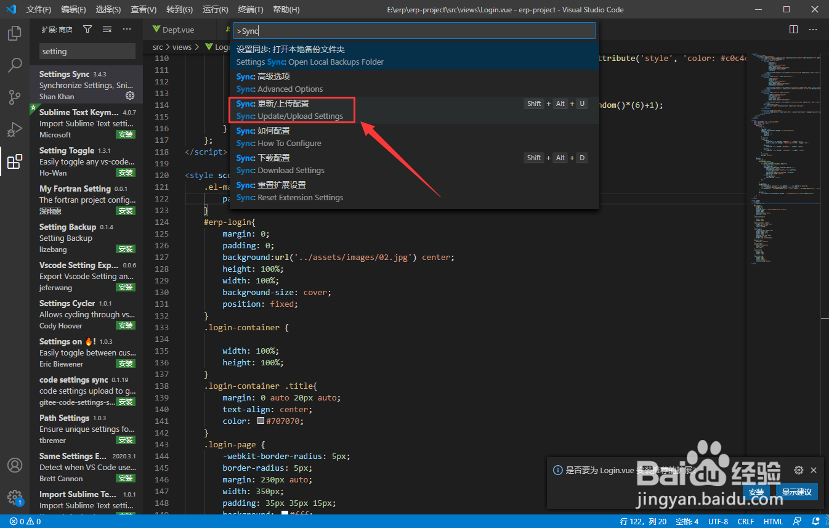Image resolution: width=829 pixels, height=528 pixels.
Task: Select 设置同步: 打开本地备份文件夹 command
Action: click(x=414, y=55)
